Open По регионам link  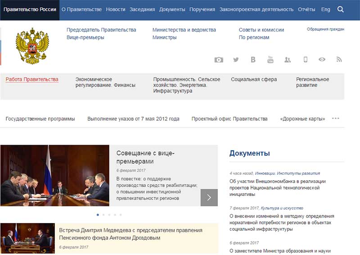point(254,37)
